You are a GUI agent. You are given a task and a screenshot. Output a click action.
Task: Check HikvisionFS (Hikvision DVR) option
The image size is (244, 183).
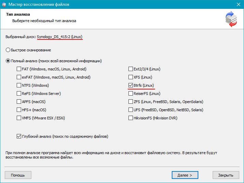pyautogui.click(x=131, y=118)
